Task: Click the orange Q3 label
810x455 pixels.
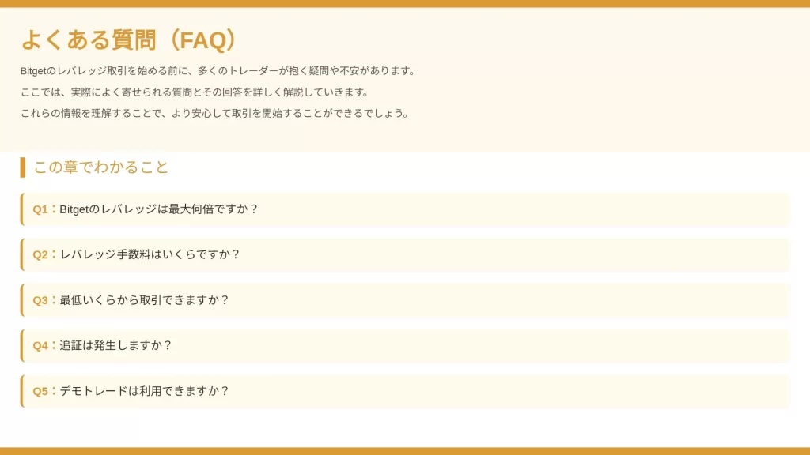Action: [40, 300]
